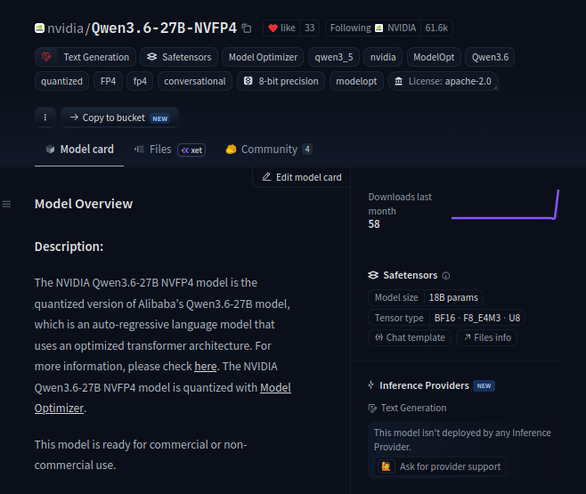Select the qwen3_5 tag

pos(334,57)
